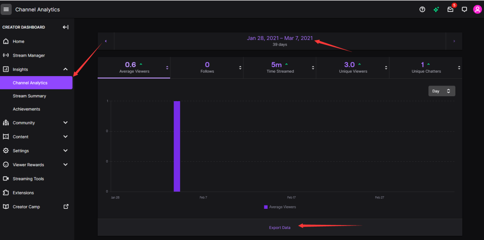The width and height of the screenshot is (484, 240).
Task: Click the Channel Analytics page title
Action: 37,10
